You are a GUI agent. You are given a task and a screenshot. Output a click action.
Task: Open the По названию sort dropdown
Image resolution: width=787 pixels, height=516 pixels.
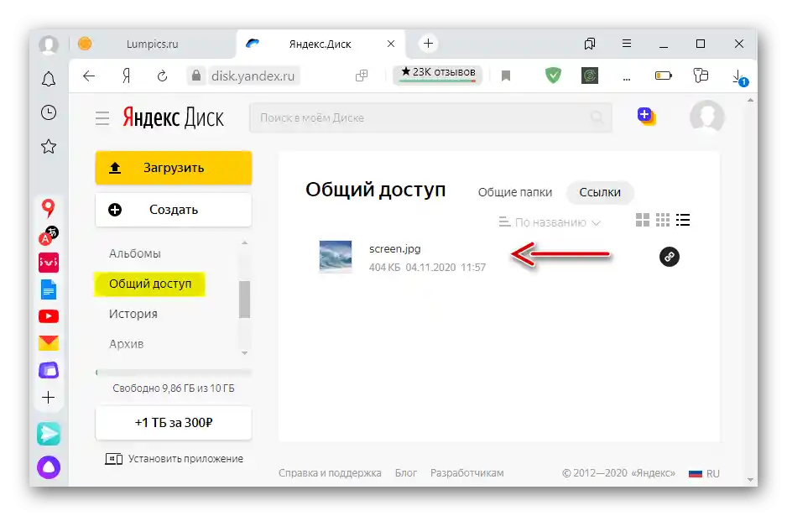550,222
